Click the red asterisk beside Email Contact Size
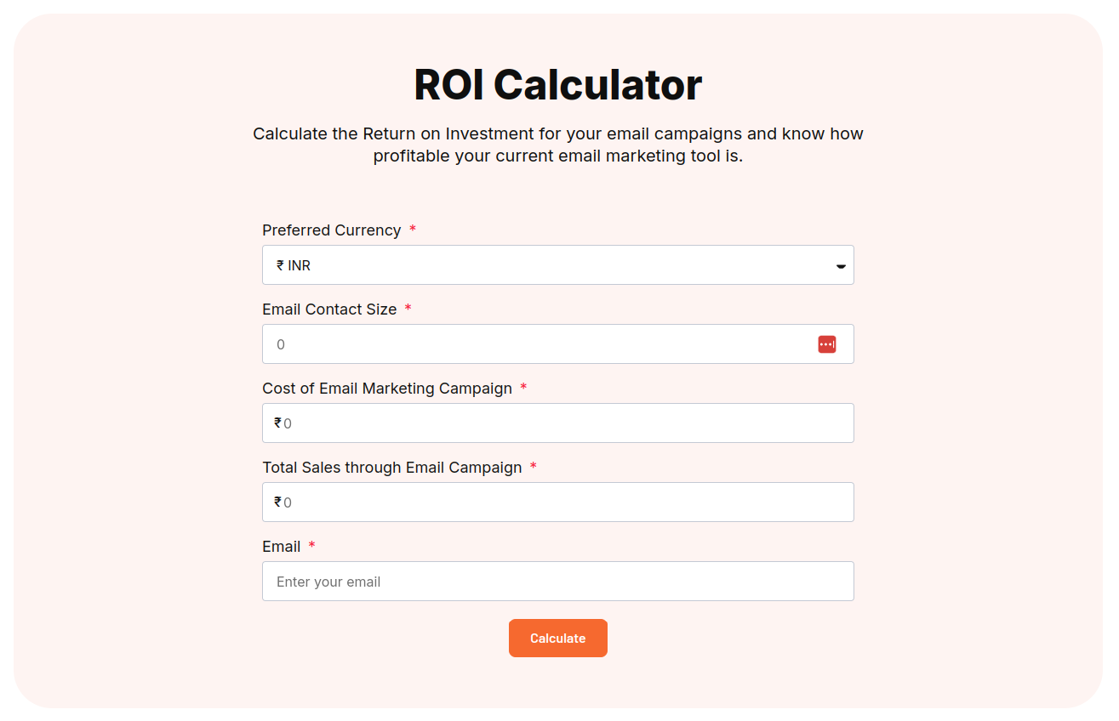Image resolution: width=1119 pixels, height=721 pixels. (407, 309)
